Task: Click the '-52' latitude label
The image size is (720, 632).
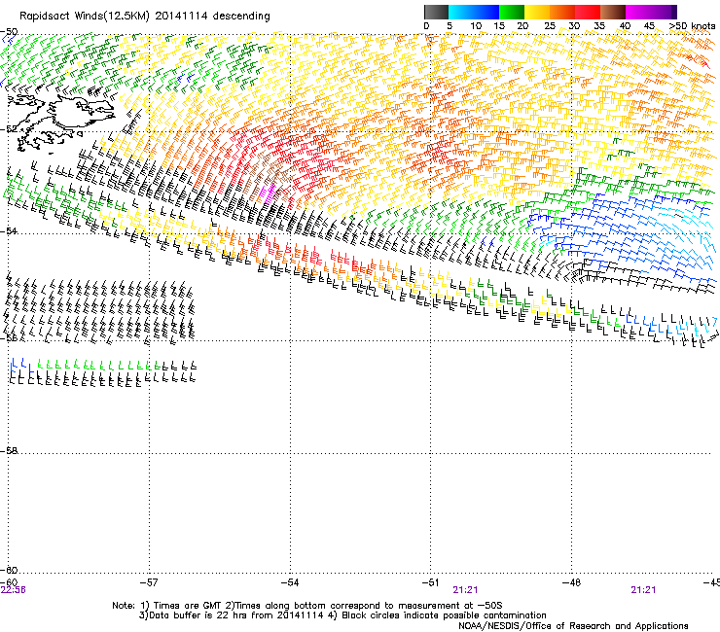Action: [9, 129]
